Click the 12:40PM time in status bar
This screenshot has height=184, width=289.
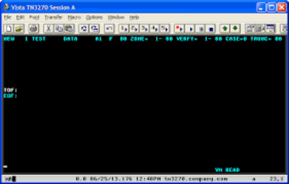[x=149, y=179]
